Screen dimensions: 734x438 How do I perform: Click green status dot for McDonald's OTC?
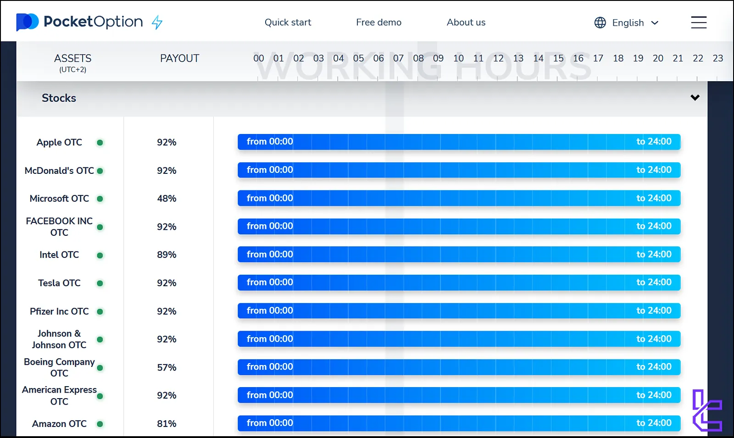point(100,171)
